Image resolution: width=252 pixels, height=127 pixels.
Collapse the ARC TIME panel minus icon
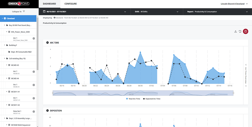click(47, 43)
